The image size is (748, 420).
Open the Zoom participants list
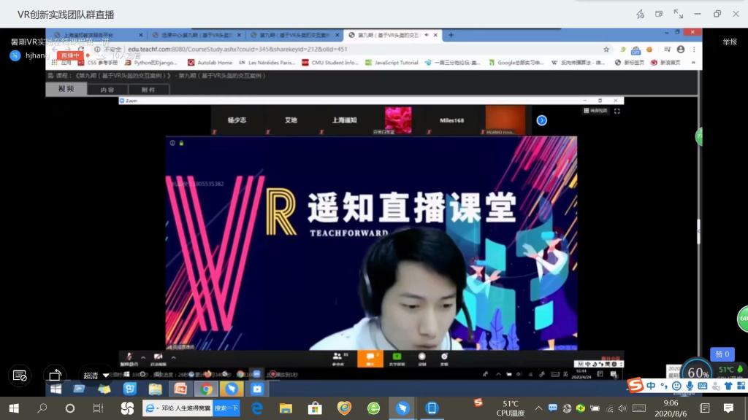tap(338, 359)
